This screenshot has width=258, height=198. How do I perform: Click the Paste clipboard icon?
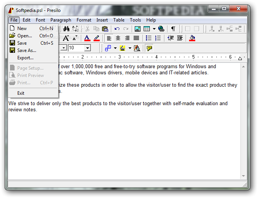105,29
